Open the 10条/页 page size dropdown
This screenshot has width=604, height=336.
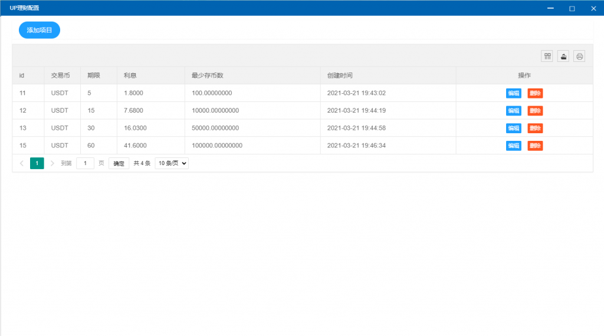click(x=171, y=163)
